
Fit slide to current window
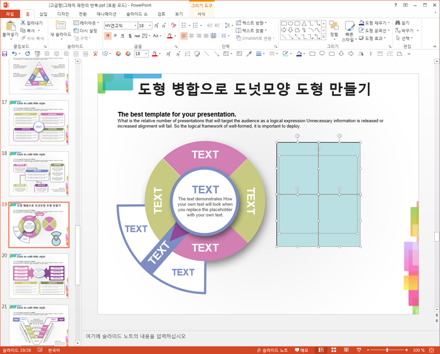(x=432, y=350)
